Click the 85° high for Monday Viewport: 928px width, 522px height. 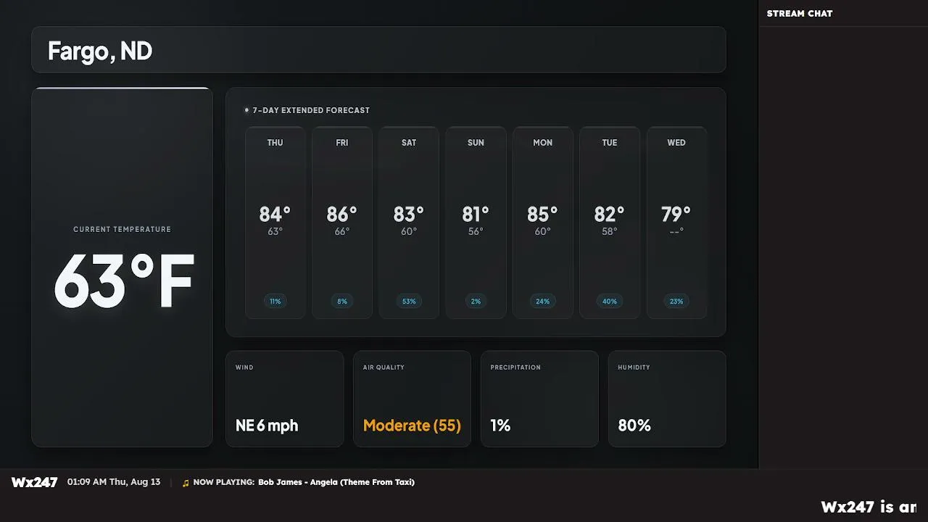click(x=543, y=214)
